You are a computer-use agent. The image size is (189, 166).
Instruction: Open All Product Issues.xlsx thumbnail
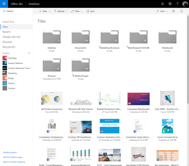click(x=52, y=98)
